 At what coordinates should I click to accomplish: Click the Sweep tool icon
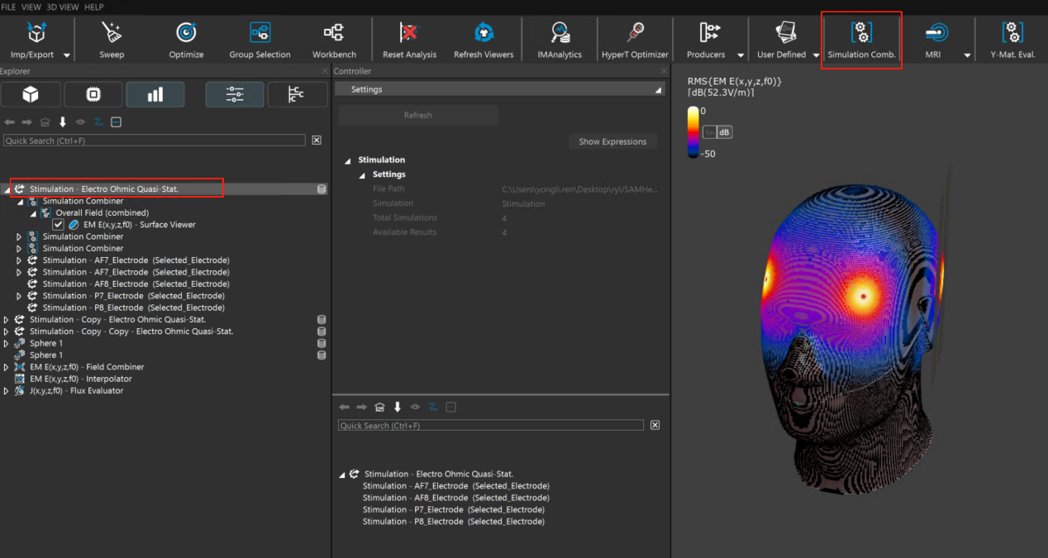pos(112,33)
